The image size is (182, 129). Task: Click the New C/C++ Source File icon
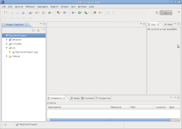tap(43, 13)
